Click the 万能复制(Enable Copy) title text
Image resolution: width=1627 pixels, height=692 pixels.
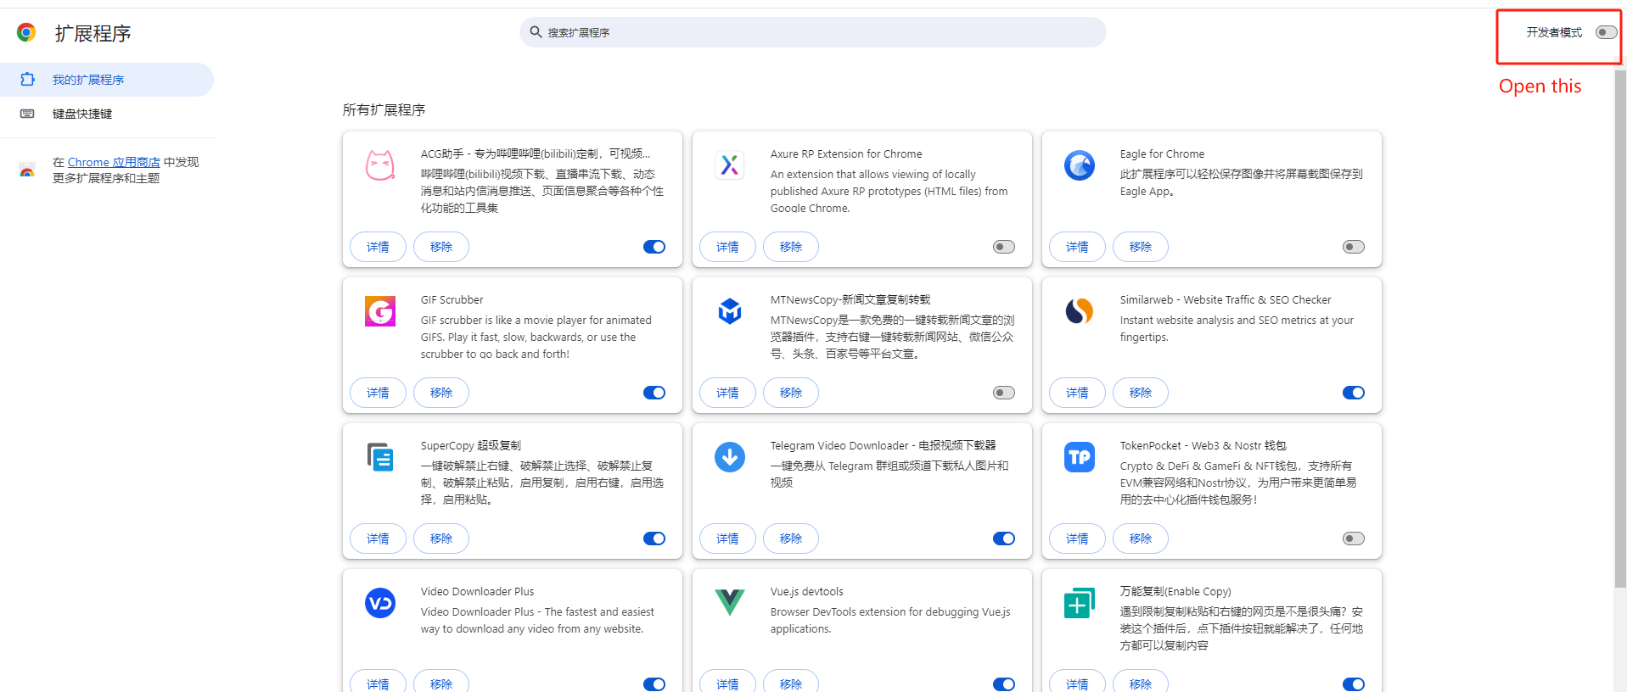click(x=1175, y=591)
